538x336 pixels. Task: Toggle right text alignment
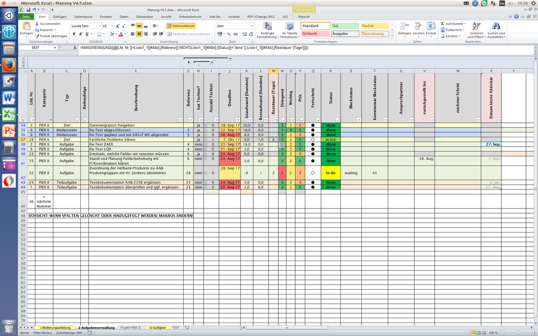click(145, 34)
